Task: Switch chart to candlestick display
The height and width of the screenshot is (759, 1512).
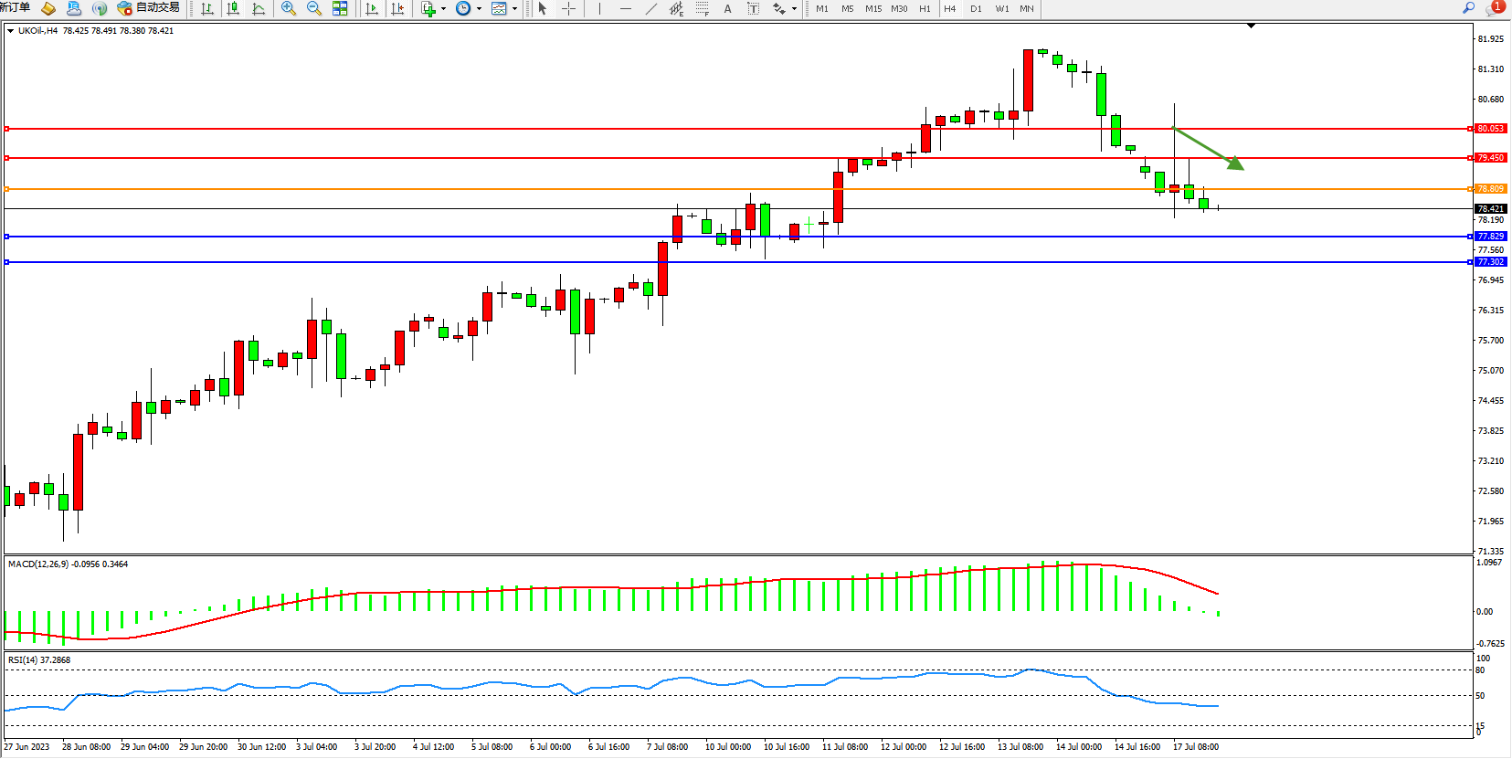Action: (x=233, y=8)
